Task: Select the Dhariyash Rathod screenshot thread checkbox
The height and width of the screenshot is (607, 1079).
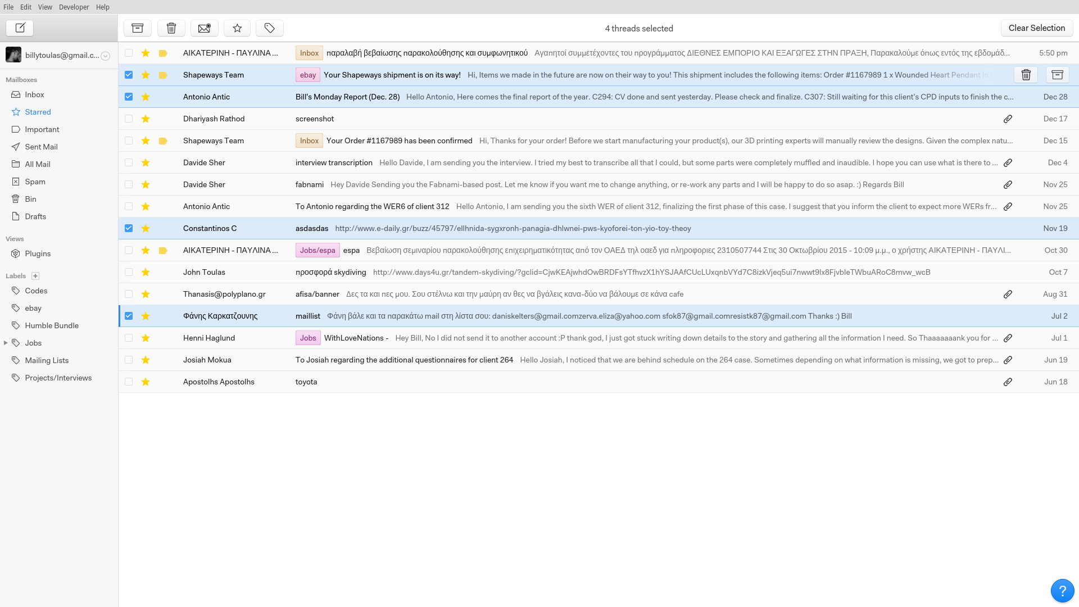Action: coord(129,119)
